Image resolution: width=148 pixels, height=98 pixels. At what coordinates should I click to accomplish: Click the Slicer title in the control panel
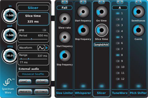point(33,8)
